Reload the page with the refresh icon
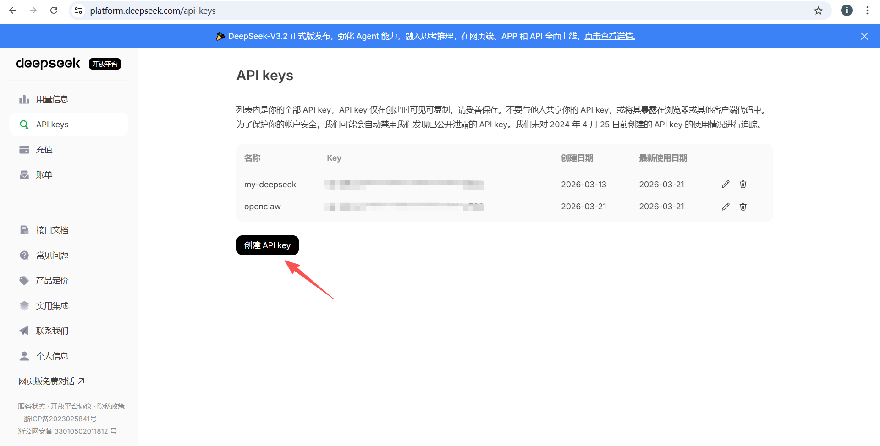The width and height of the screenshot is (880, 446). [54, 11]
